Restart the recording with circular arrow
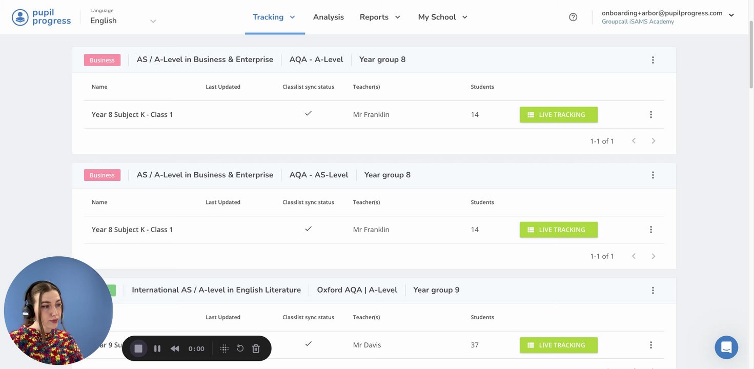 240,348
